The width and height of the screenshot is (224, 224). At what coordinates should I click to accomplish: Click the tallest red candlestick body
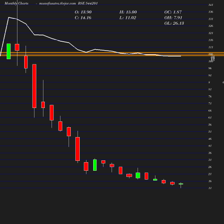(34, 86)
